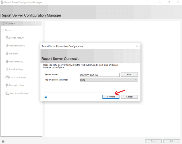Image resolution: width=182 pixels, height=144 pixels.
Task: Open the dialog's blue help icon
Action: click(46, 97)
